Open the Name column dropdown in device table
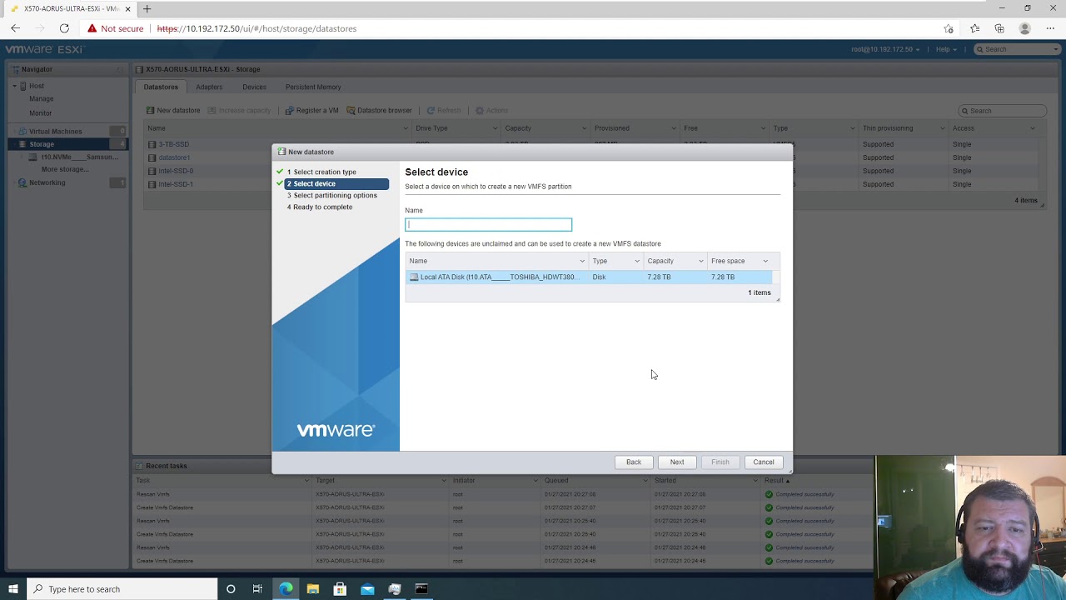The width and height of the screenshot is (1066, 600). pos(582,261)
